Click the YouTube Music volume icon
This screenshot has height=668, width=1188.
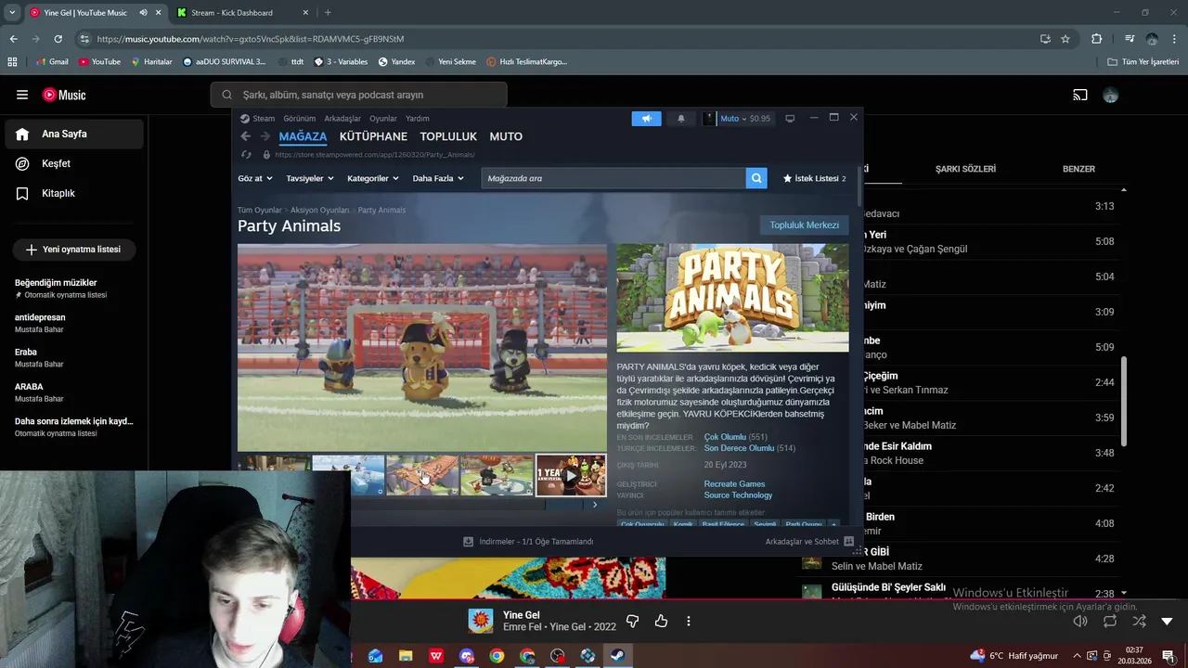coord(1080,621)
